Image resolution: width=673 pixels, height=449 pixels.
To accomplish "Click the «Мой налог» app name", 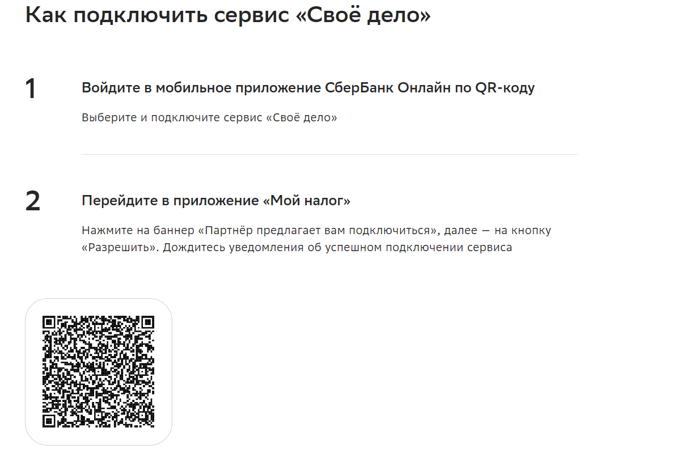I will tap(307, 201).
